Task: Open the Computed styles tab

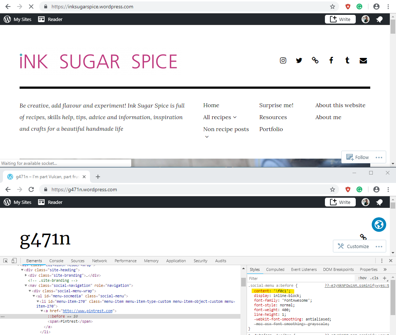Action: [275, 269]
